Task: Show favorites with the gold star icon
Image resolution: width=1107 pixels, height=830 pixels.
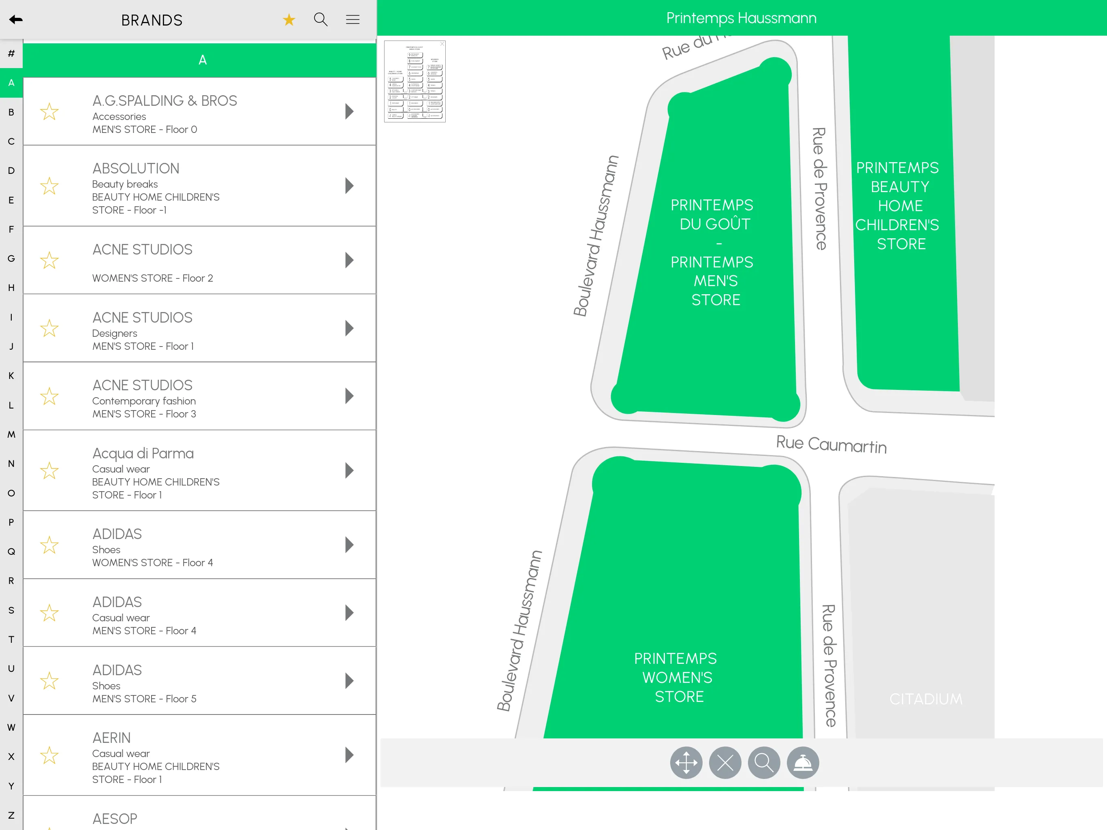Action: [x=289, y=19]
